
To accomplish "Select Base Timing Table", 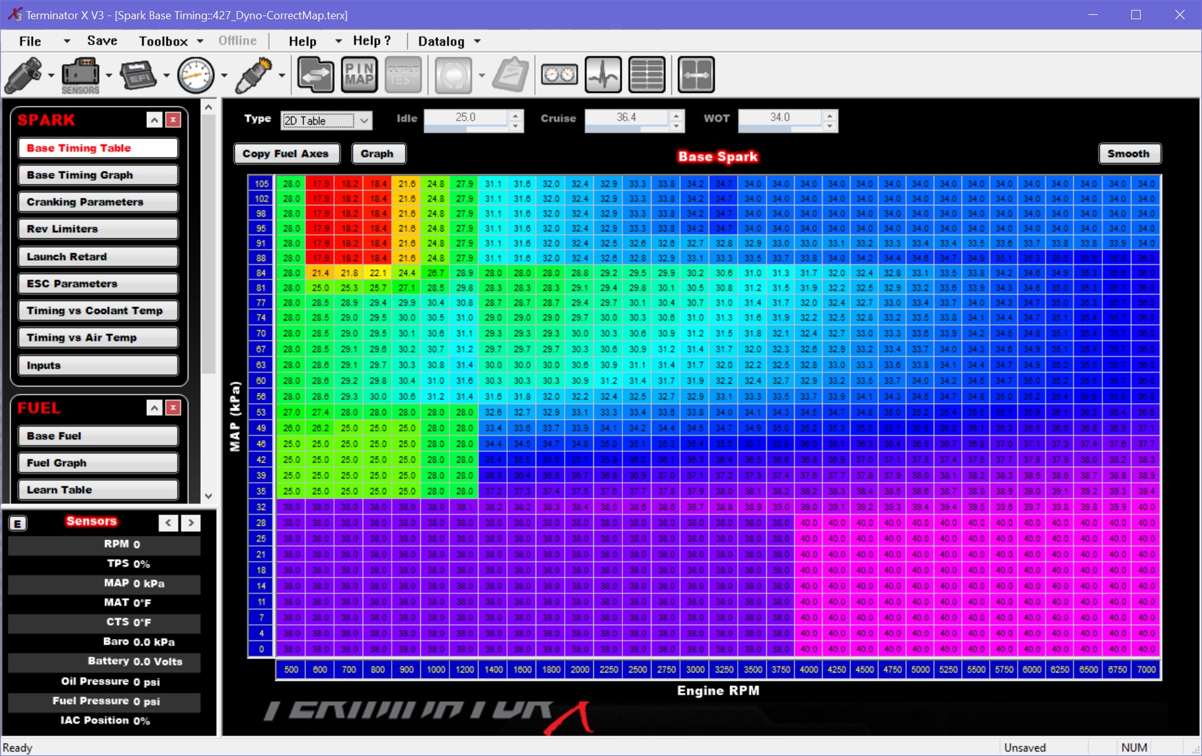I will point(98,148).
